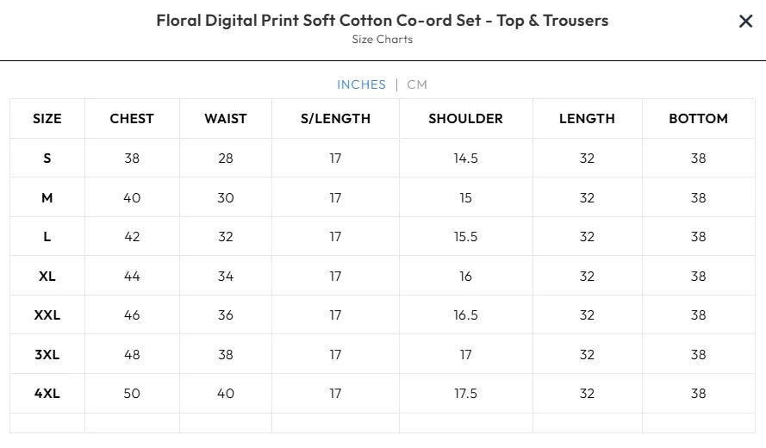Click the 14.5 shoulder measurement cell
The image size is (766, 448).
[465, 159]
